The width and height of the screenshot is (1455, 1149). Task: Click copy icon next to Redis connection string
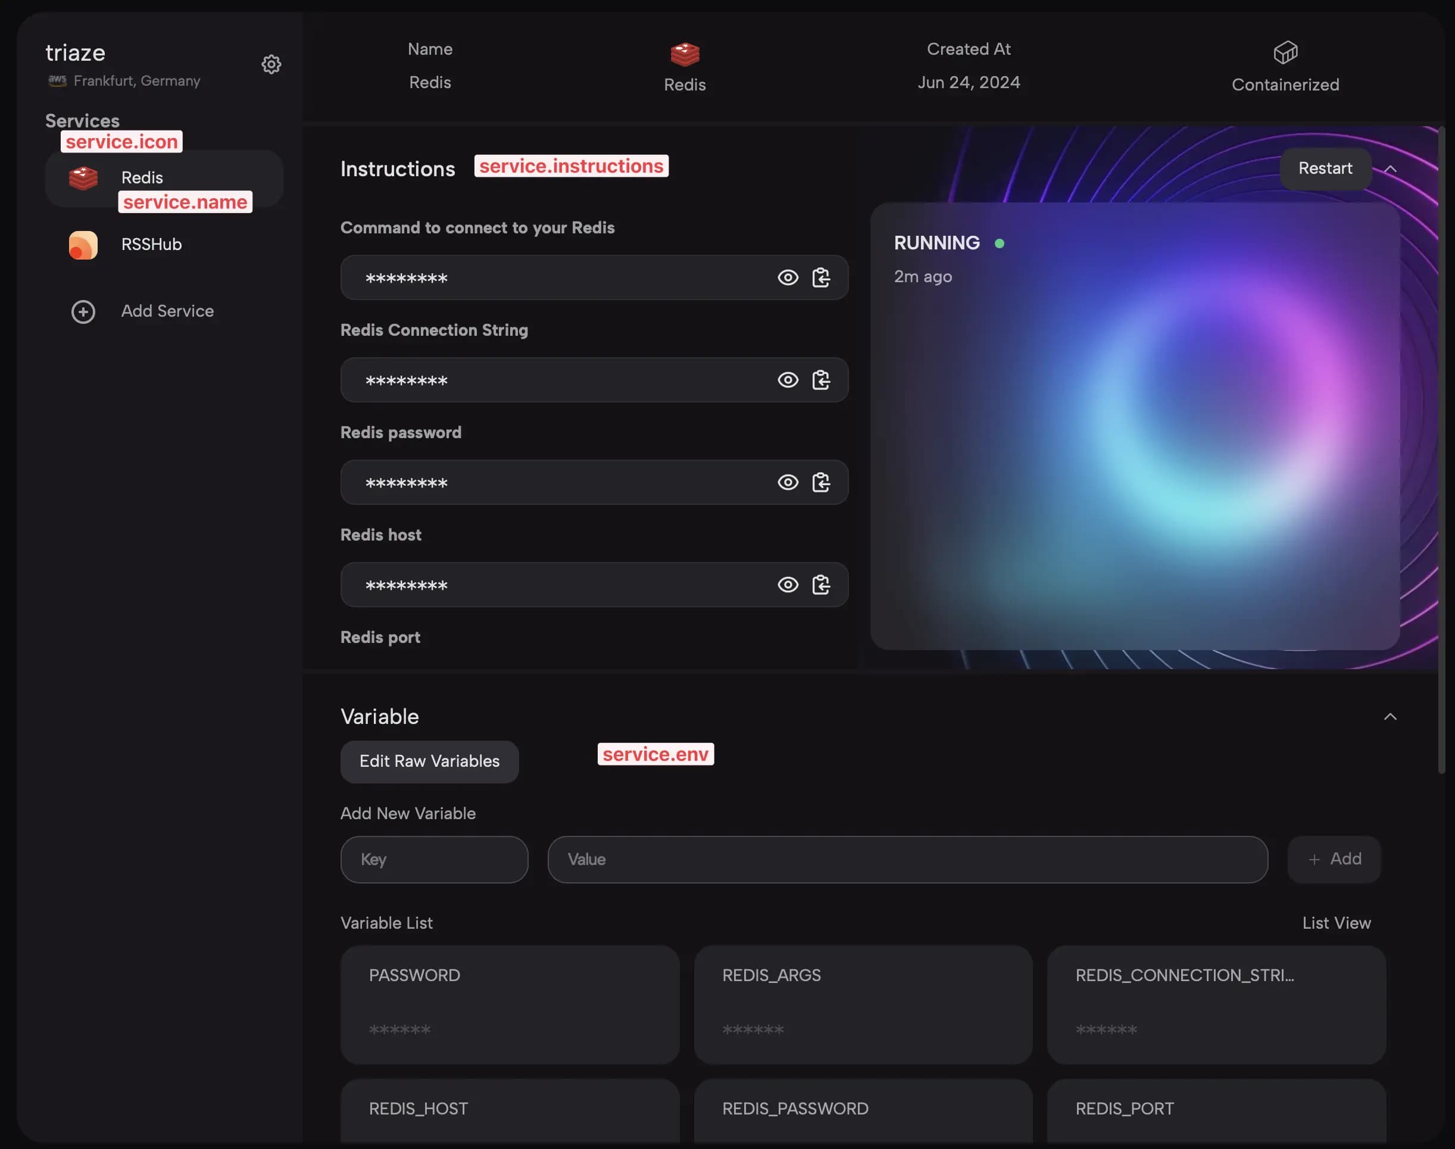tap(822, 379)
